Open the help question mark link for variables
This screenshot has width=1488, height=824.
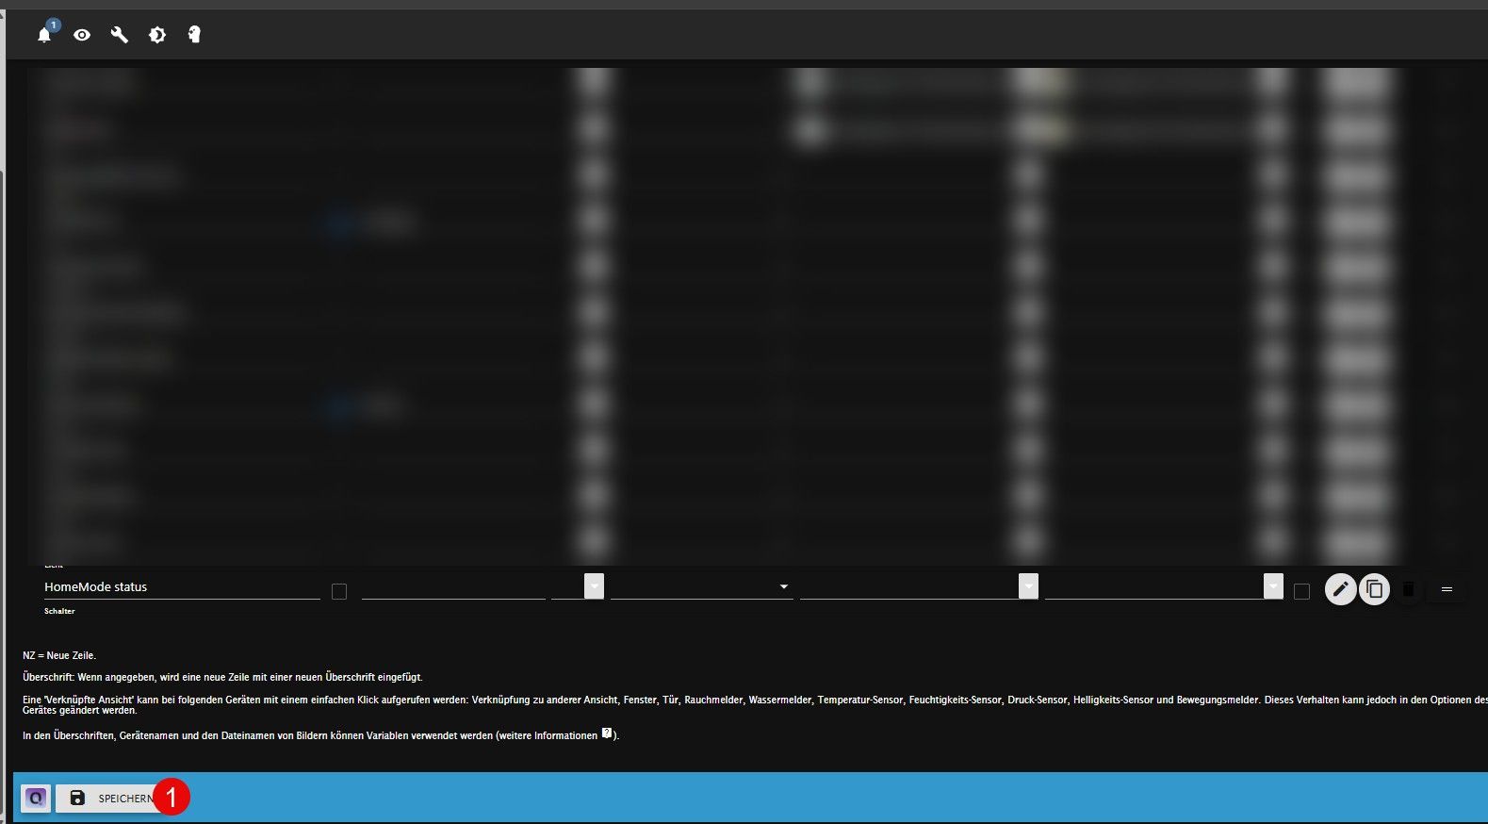pos(607,733)
